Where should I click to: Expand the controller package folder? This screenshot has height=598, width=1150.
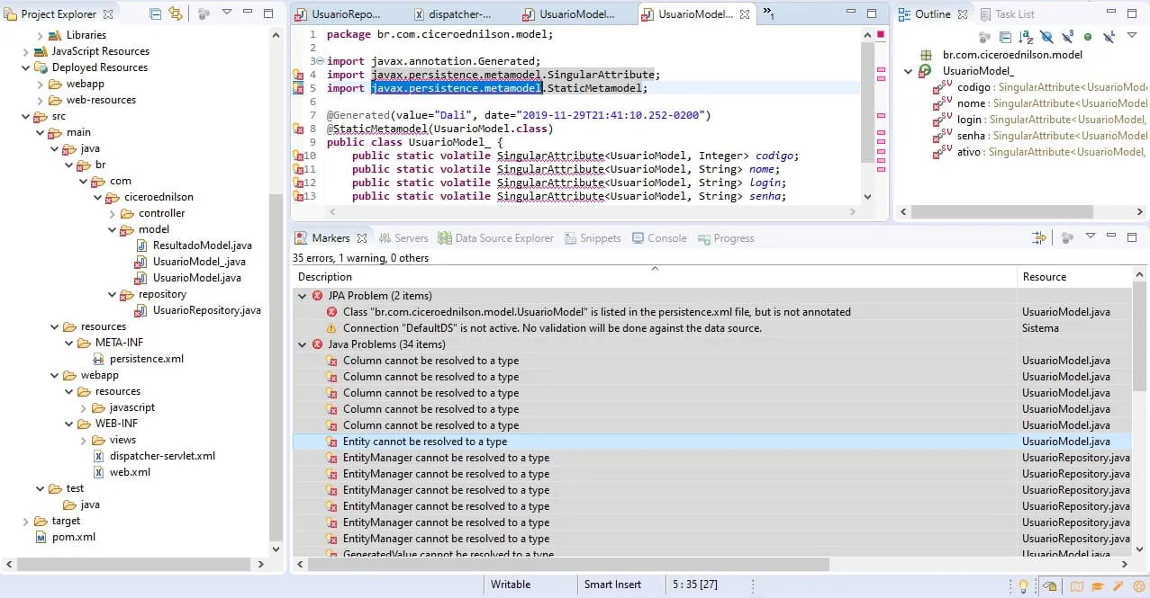[111, 213]
